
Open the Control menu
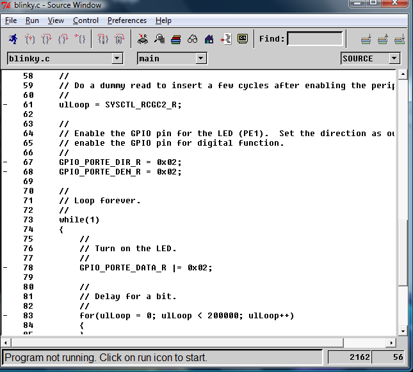86,20
